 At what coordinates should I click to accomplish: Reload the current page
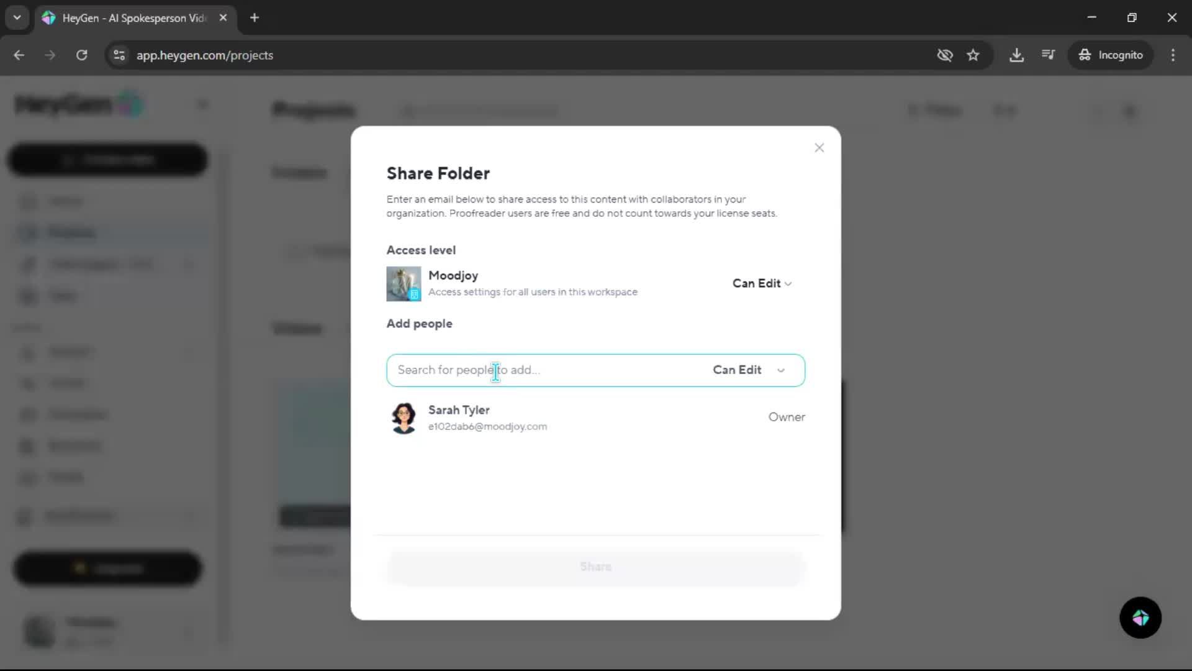tap(81, 55)
